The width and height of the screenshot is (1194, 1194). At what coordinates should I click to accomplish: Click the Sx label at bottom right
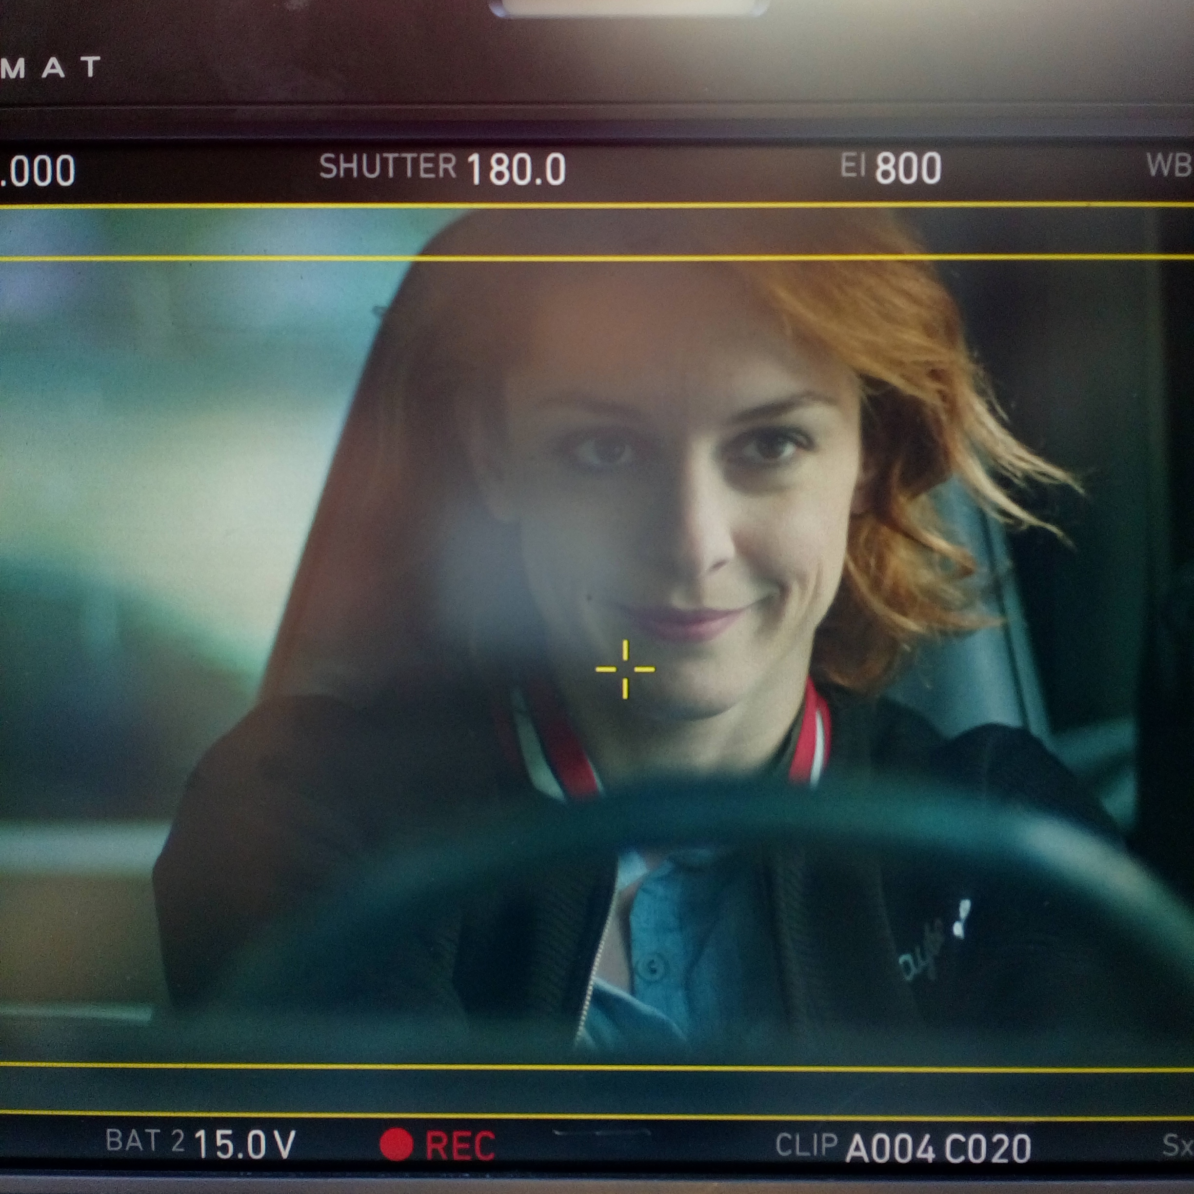tap(1177, 1145)
